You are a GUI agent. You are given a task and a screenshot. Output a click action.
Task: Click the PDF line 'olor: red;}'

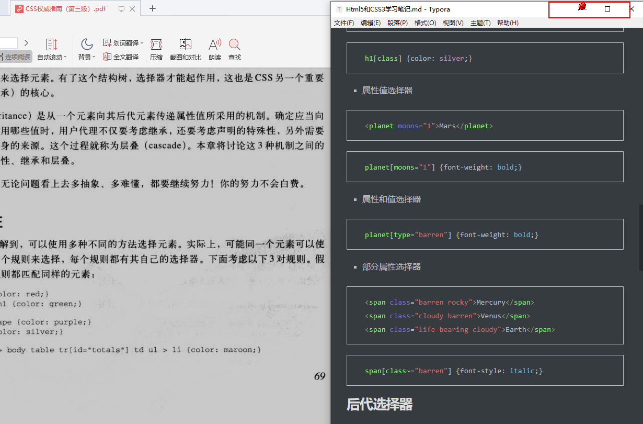coord(25,294)
